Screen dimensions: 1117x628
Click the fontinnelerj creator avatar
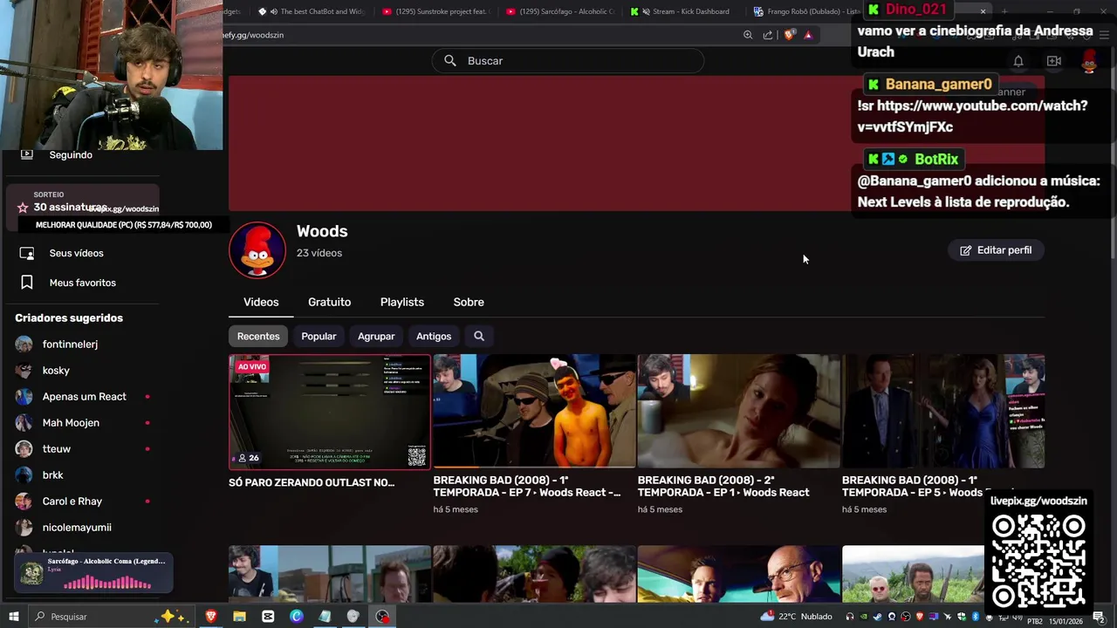pos(24,345)
